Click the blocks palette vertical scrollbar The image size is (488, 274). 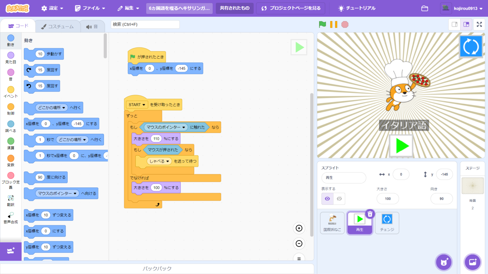105,46
